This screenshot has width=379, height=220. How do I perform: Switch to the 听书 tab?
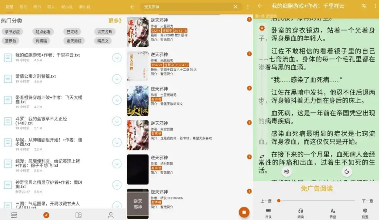click(x=37, y=6)
